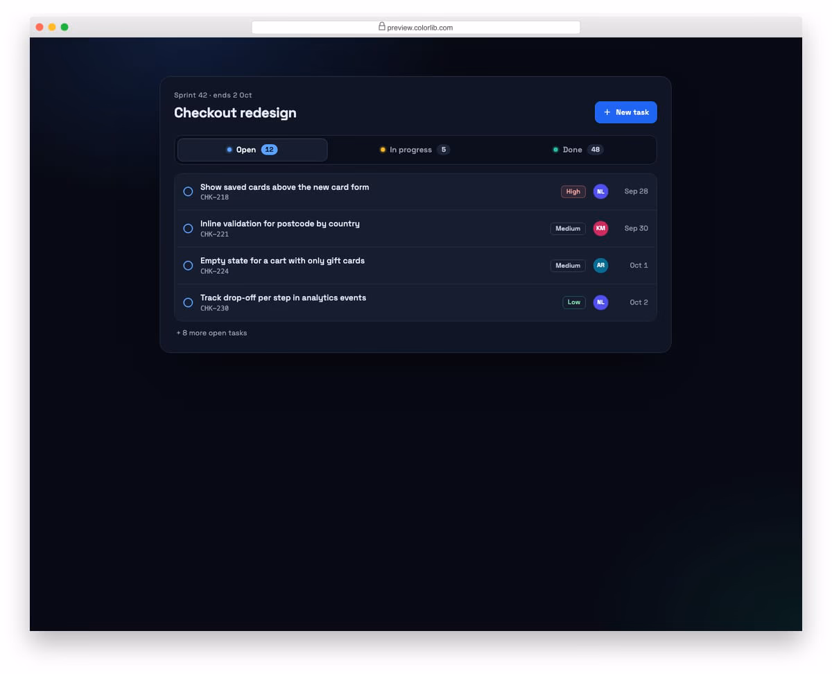Click the Low priority badge
The height and width of the screenshot is (674, 832).
[x=574, y=302]
